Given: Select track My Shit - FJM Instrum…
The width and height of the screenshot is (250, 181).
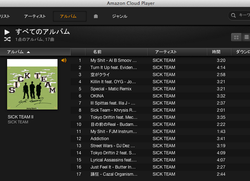Looking at the screenshot, I should click(114, 131).
